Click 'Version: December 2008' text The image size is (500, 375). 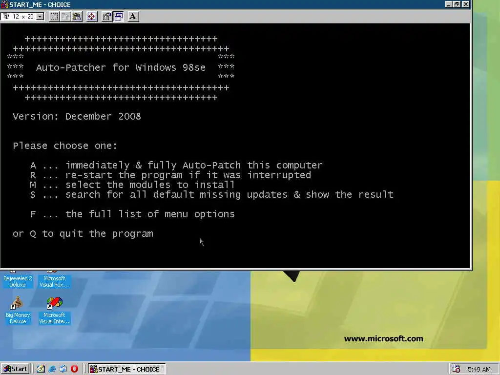click(x=77, y=116)
